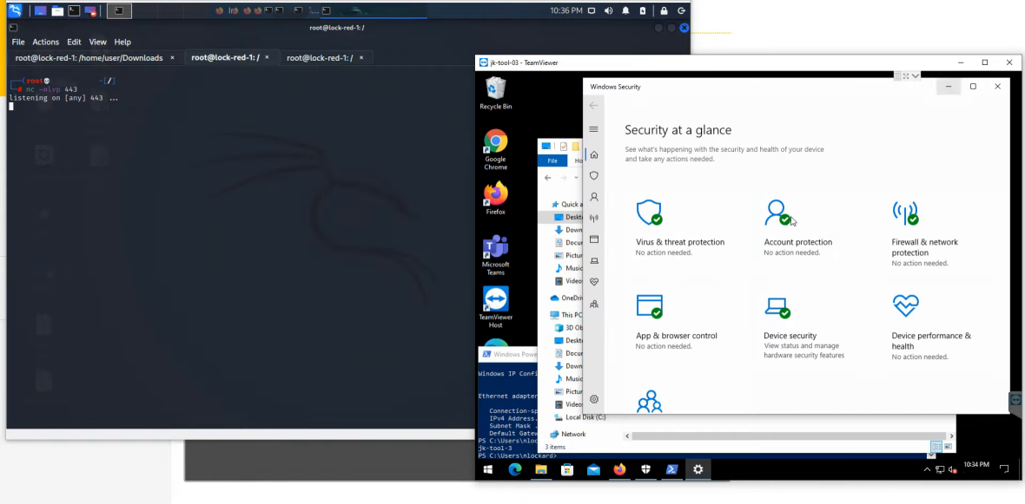Click family options icon in Security sidebar
Viewport: 1025px width, 504px height.
tap(593, 304)
